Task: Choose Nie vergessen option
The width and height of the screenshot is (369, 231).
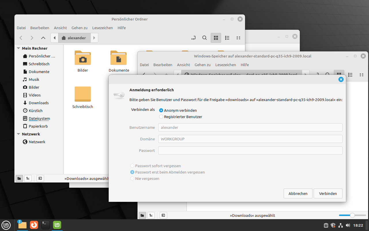Action: [145, 178]
